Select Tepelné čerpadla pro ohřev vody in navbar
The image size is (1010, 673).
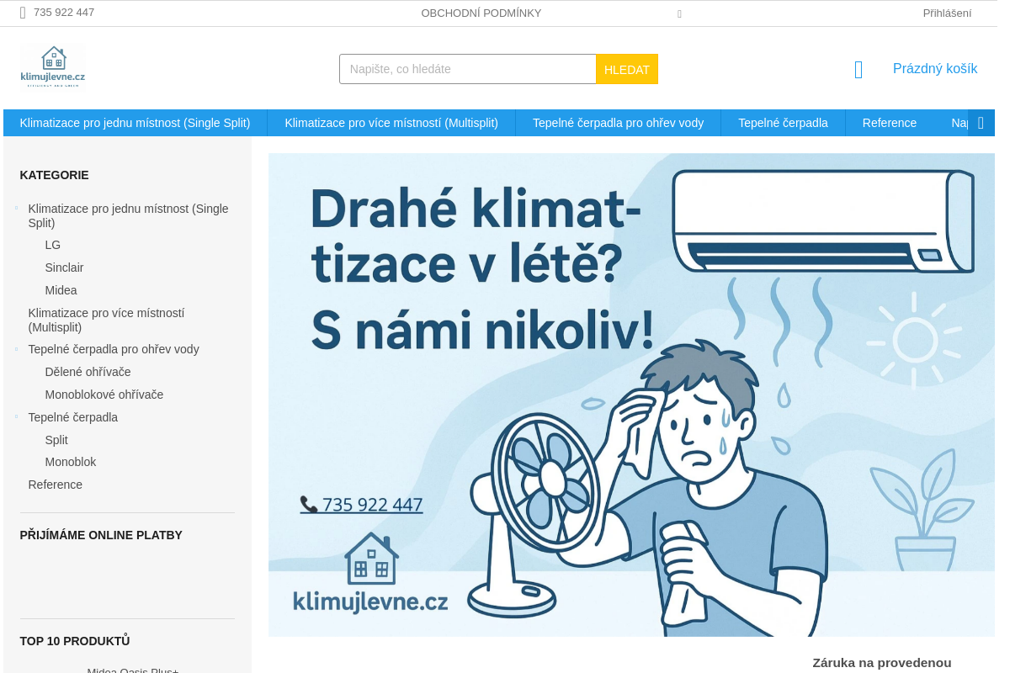click(618, 122)
